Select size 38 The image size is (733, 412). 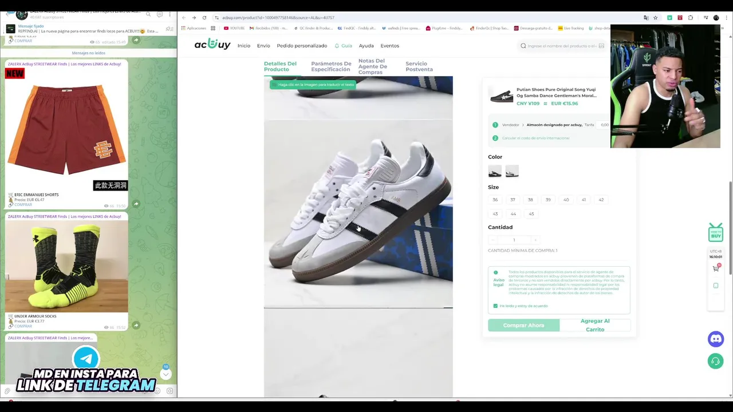click(x=530, y=200)
